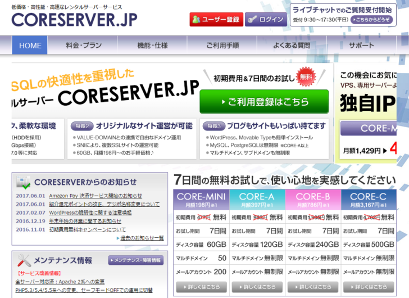
Task: Select the HOME navigation tab
Action: click(x=30, y=45)
